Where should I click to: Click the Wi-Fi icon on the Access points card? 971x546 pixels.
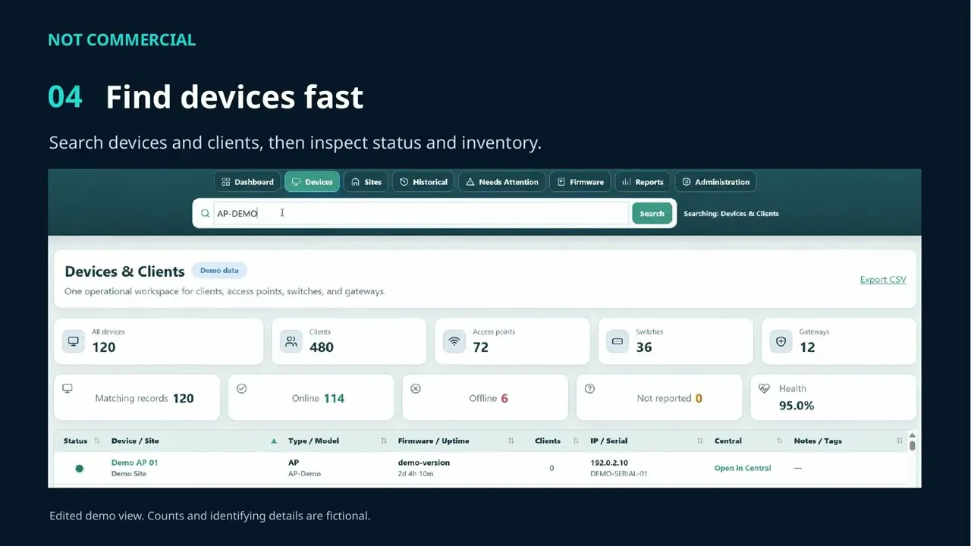pyautogui.click(x=454, y=341)
